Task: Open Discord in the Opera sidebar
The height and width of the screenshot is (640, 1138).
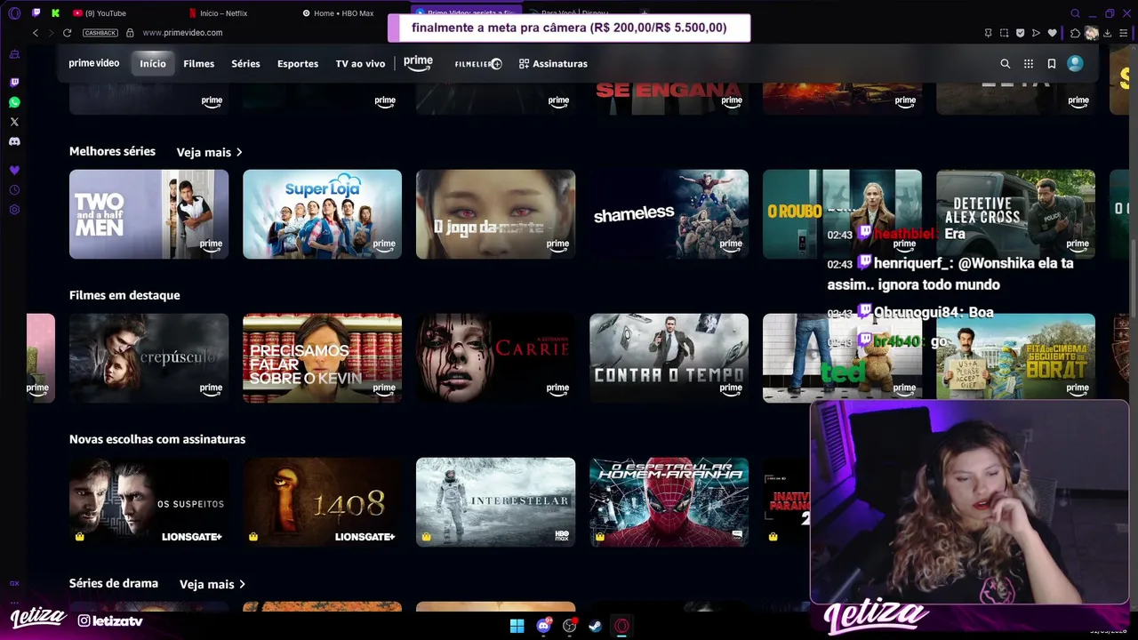Action: pos(14,141)
